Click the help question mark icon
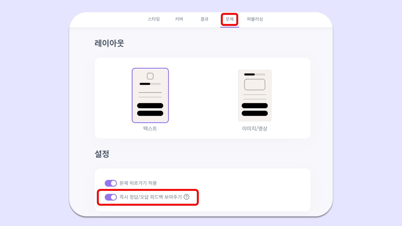The width and height of the screenshot is (402, 226). (186, 197)
